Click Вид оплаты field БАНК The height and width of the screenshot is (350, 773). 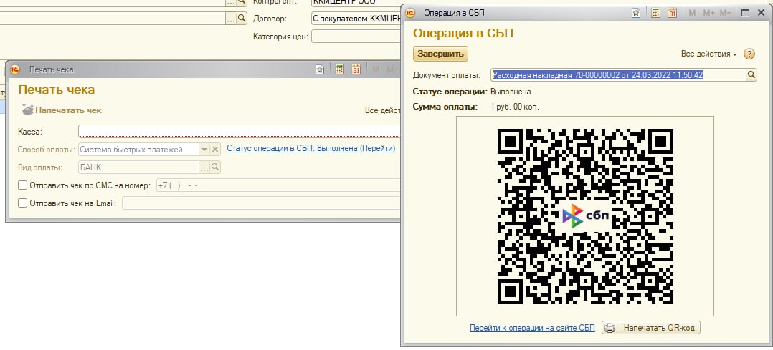(x=138, y=167)
